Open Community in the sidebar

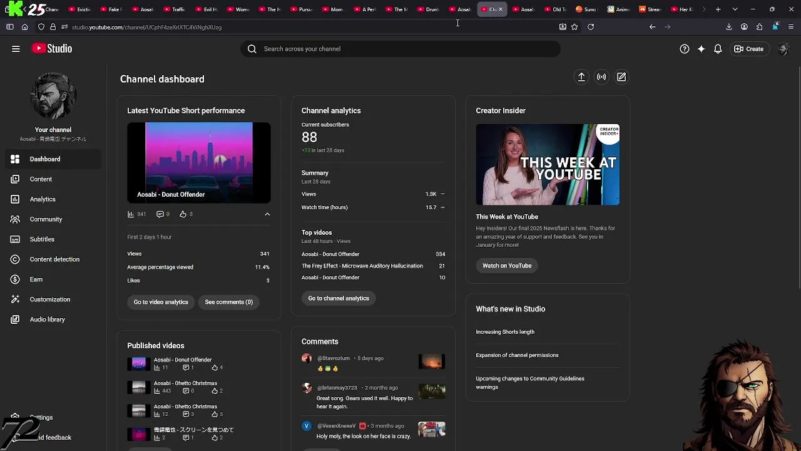pyautogui.click(x=53, y=219)
